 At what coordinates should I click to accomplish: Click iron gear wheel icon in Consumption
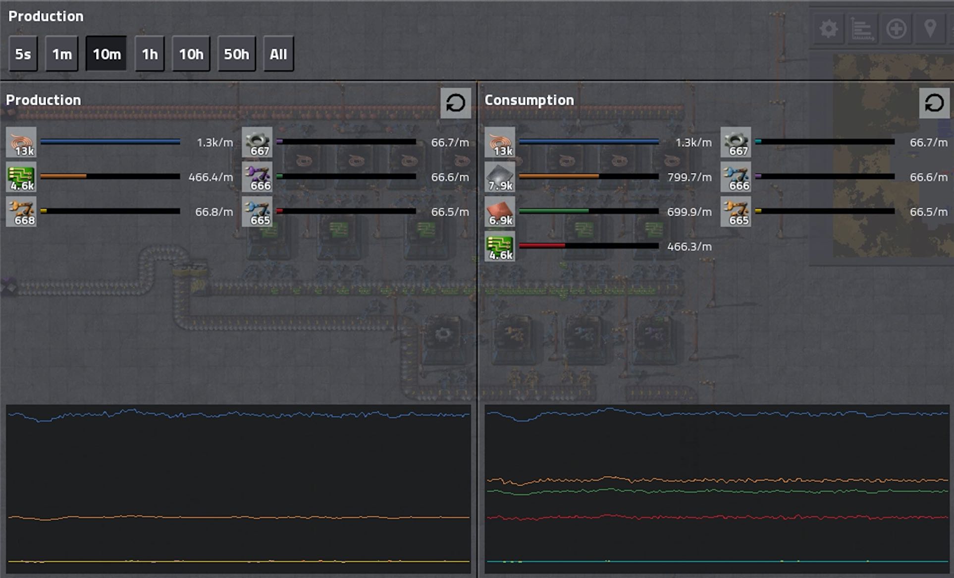[736, 142]
